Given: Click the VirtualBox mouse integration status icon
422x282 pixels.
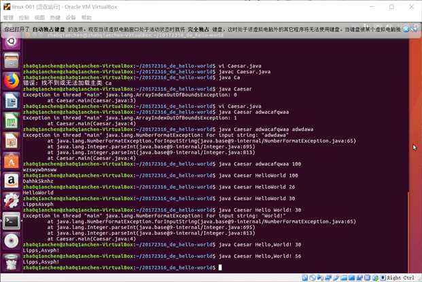Looking at the screenshot, I should pyautogui.click(x=375, y=278).
